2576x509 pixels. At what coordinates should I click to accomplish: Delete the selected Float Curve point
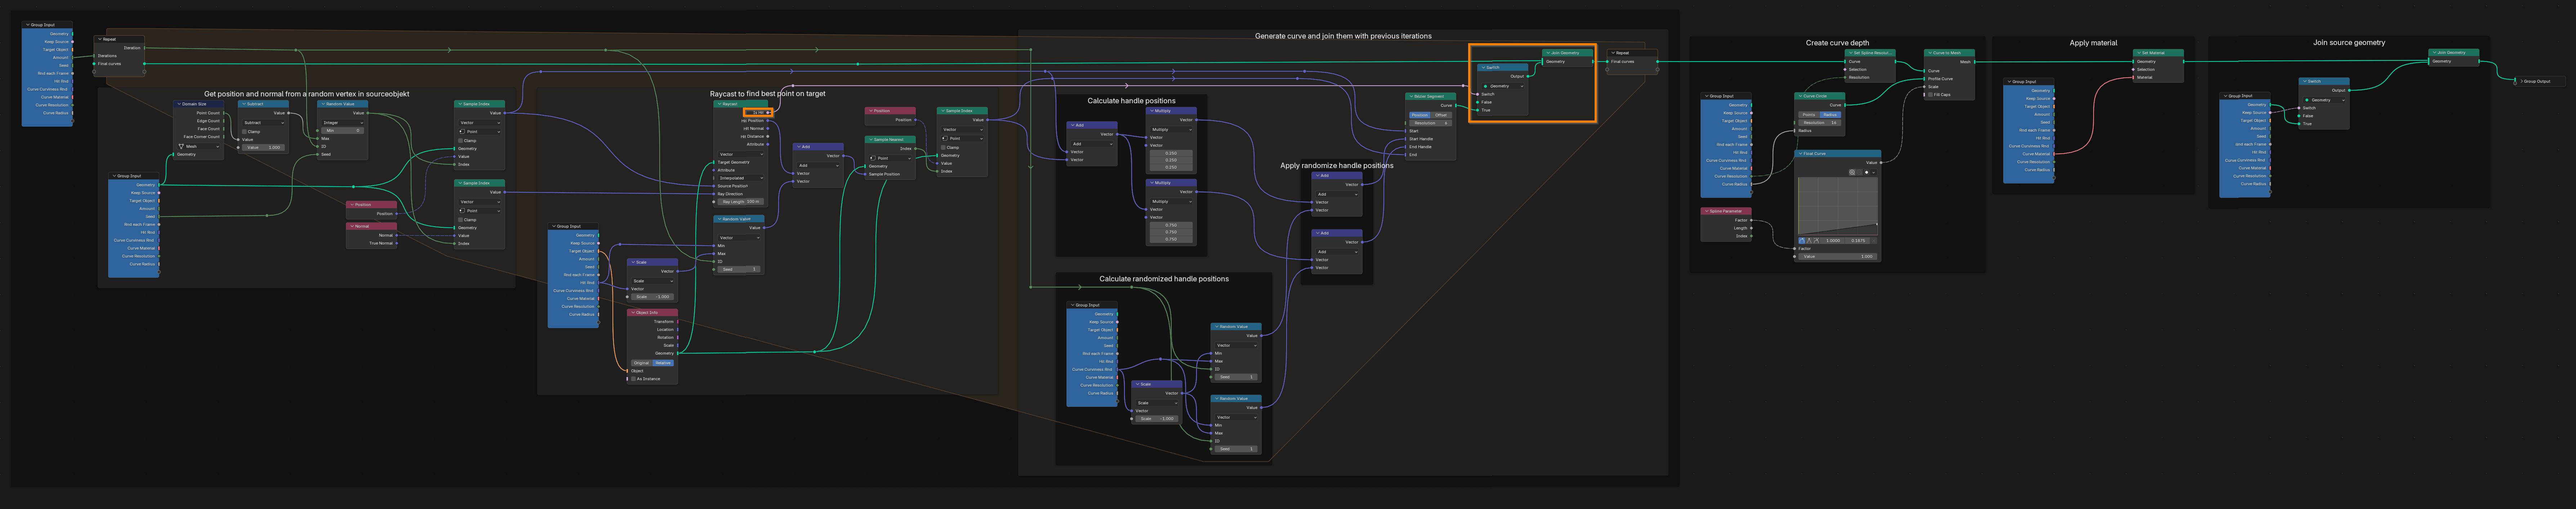[x=1874, y=241]
